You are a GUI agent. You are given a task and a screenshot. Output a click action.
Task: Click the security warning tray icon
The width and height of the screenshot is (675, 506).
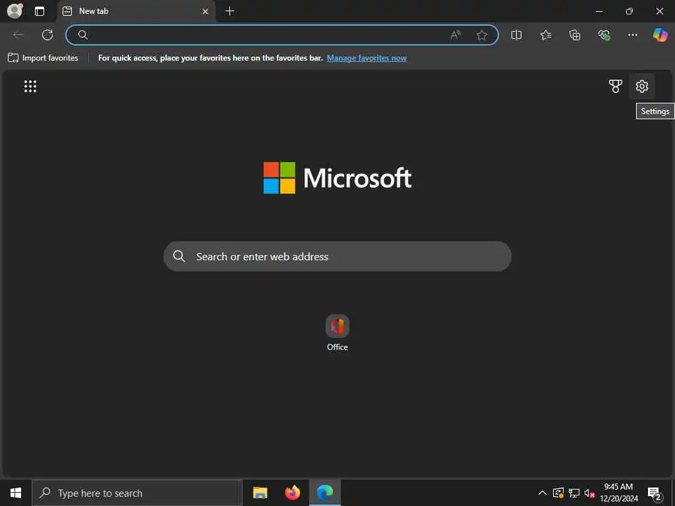(x=558, y=493)
